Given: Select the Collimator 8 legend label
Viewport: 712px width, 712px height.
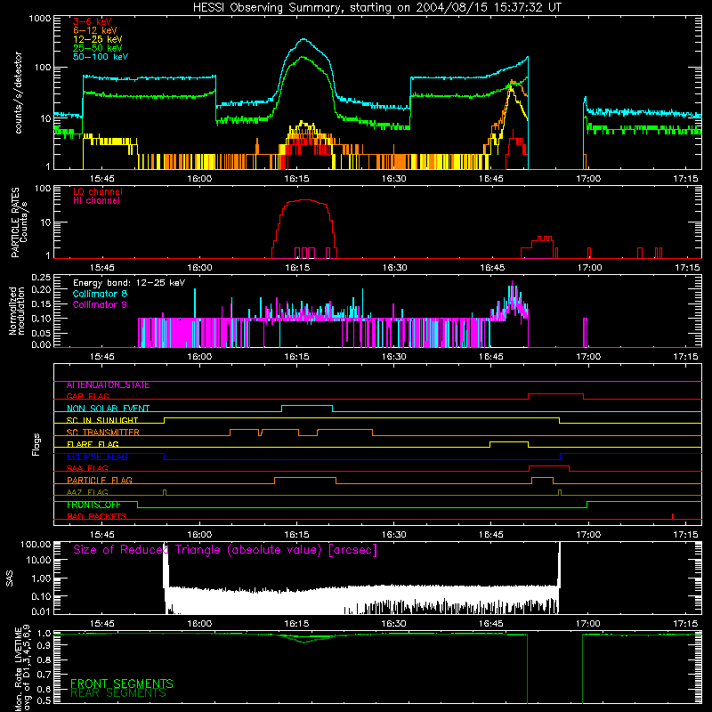Looking at the screenshot, I should pos(100,294).
